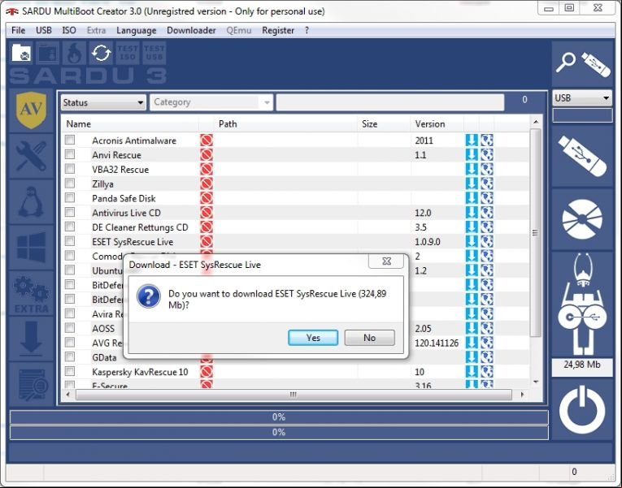622x488 pixels.
Task: Tick the Anvi Rescue checkbox
Action: [x=70, y=154]
